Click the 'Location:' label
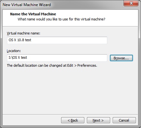The height and width of the screenshot is (128, 141). pyautogui.click(x=14, y=51)
